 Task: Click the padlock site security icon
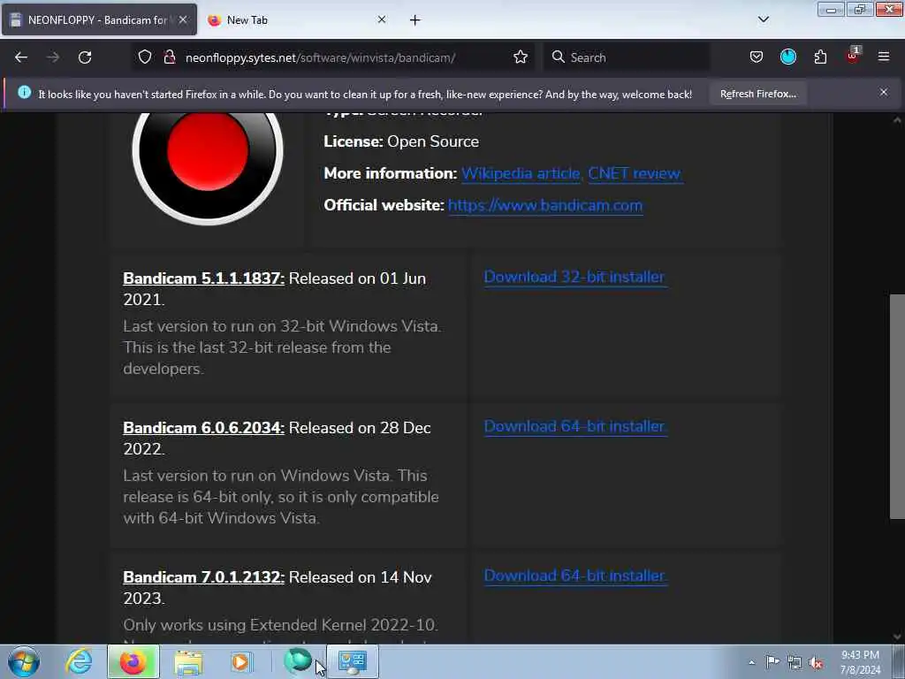pos(169,57)
